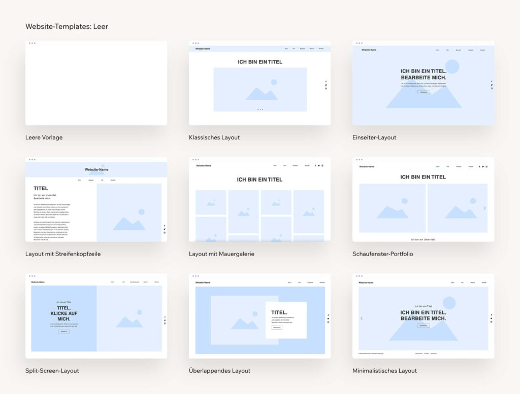Open the Leere Vorlage template thumbnail

[96, 83]
